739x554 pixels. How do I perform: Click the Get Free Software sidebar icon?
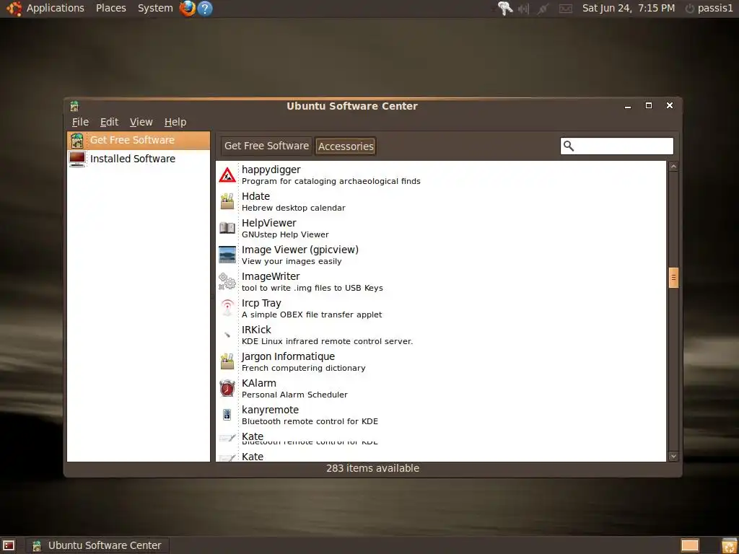[x=76, y=141]
